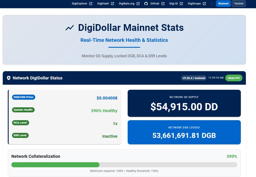Viewport: 256px width, 177px height.
Task: Click the Network DGB Locked card
Action: pyautogui.click(x=184, y=132)
